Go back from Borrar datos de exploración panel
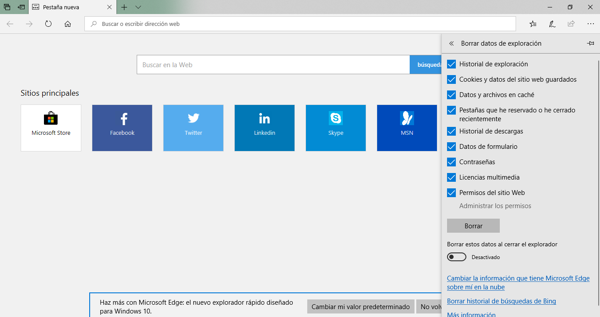The width and height of the screenshot is (600, 317). click(451, 43)
